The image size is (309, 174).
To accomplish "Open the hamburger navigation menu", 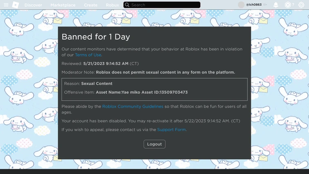I will click(x=6, y=5).
